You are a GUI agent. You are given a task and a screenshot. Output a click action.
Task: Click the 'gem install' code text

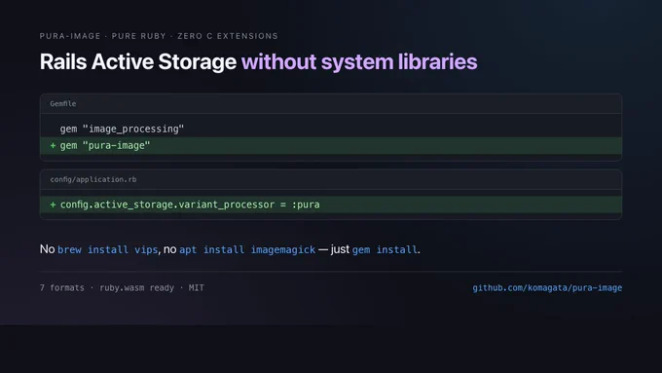[x=385, y=249]
